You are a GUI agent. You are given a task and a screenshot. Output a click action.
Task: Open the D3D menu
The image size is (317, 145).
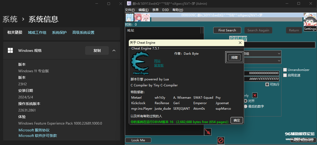pyautogui.click(x=165, y=10)
